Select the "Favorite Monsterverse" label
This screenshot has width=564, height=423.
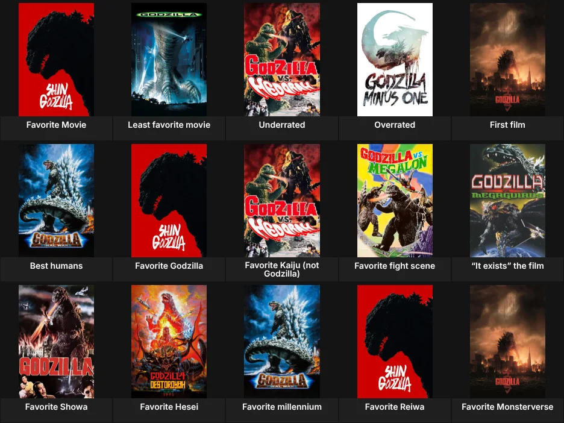(507, 407)
